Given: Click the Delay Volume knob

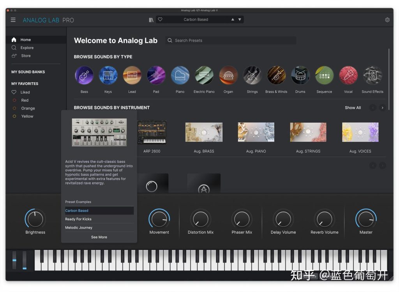Looking at the screenshot, I should (x=283, y=219).
